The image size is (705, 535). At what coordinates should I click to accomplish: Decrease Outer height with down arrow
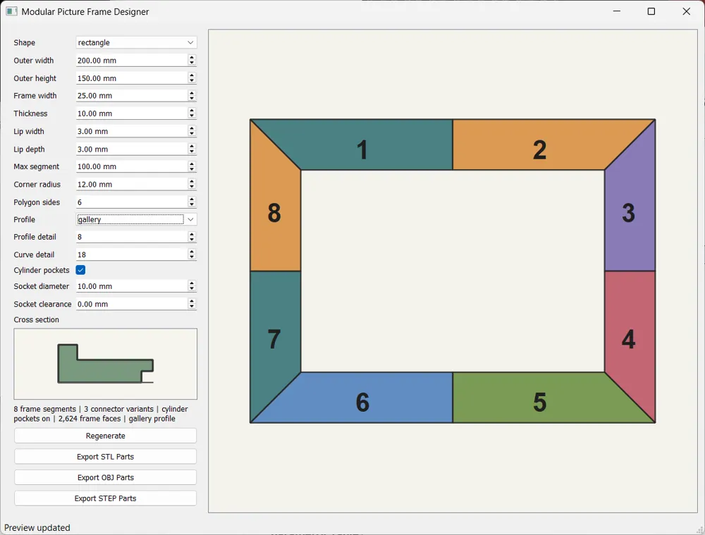tap(192, 81)
